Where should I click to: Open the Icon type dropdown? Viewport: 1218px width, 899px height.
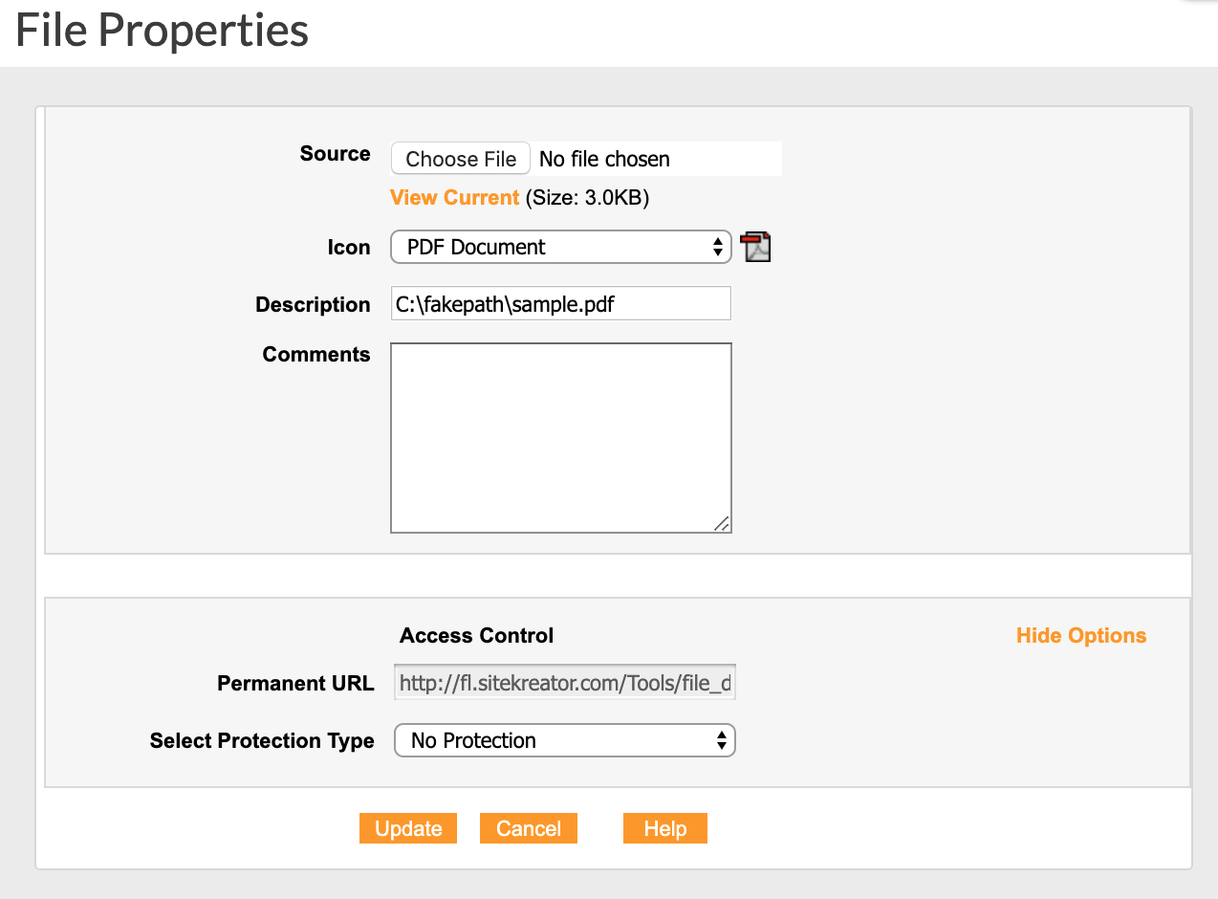[560, 247]
